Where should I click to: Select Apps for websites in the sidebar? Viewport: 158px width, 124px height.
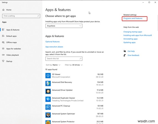[14, 49]
